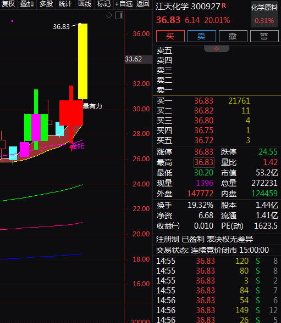Screen dimensions: 281x323
Task: Open the 标记 marker tool
Action: tap(104, 4)
